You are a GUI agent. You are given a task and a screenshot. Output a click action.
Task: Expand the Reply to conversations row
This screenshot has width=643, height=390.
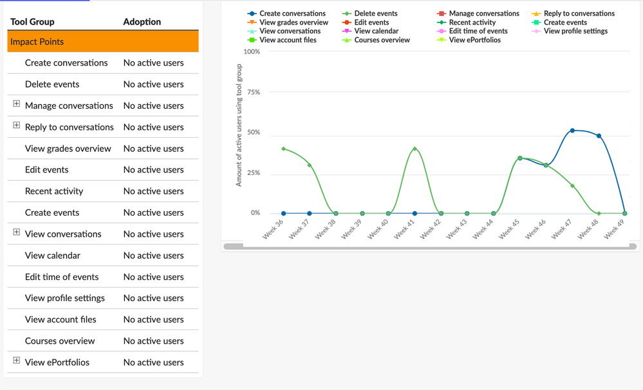(16, 125)
